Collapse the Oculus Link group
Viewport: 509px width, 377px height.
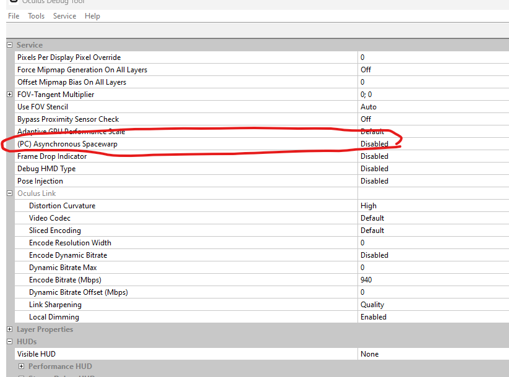point(10,193)
